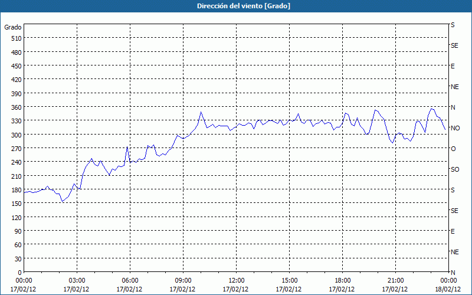Select the "Grado" y-axis unit label

pos(13,27)
